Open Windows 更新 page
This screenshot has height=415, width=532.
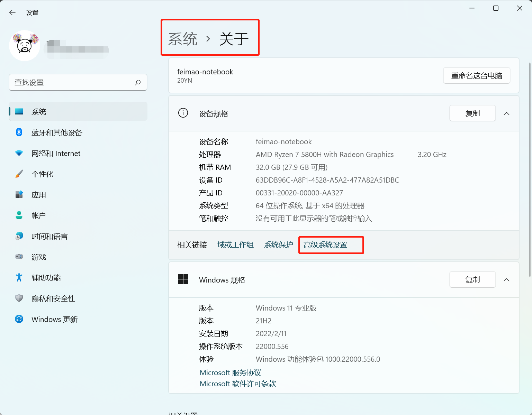point(78,319)
